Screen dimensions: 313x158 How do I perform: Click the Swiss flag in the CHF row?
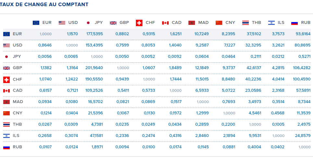tap(6, 79)
